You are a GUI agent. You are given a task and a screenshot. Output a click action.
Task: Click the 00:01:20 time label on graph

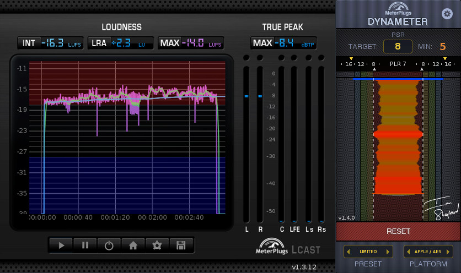(115, 217)
